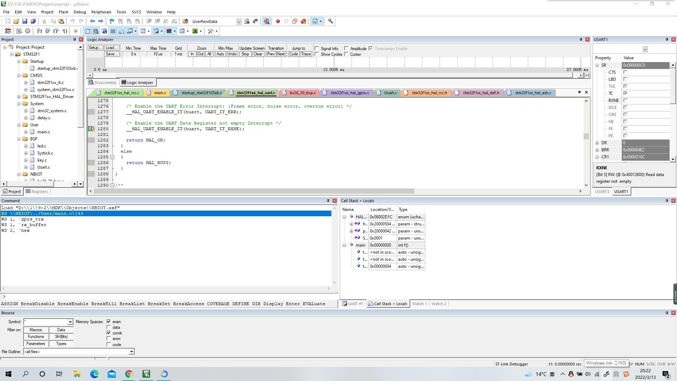The width and height of the screenshot is (677, 381).
Task: Click the Run icon
Action: [x=19, y=31]
